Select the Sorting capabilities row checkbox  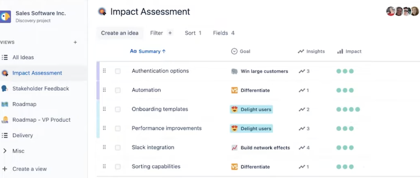click(118, 167)
